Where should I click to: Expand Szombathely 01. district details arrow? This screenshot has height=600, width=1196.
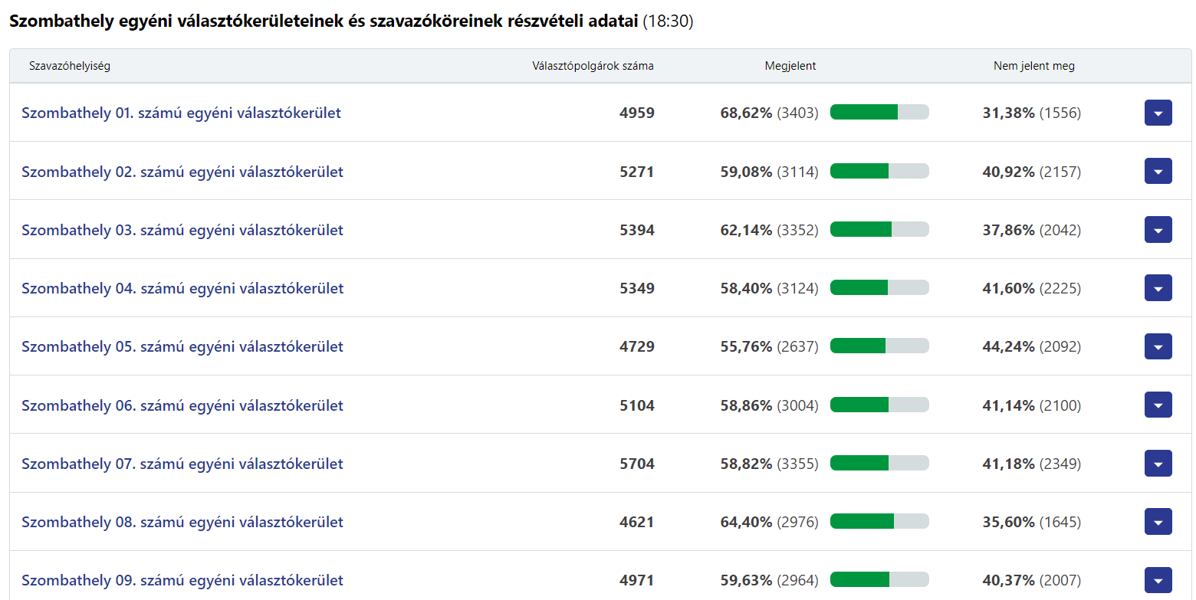pyautogui.click(x=1158, y=113)
